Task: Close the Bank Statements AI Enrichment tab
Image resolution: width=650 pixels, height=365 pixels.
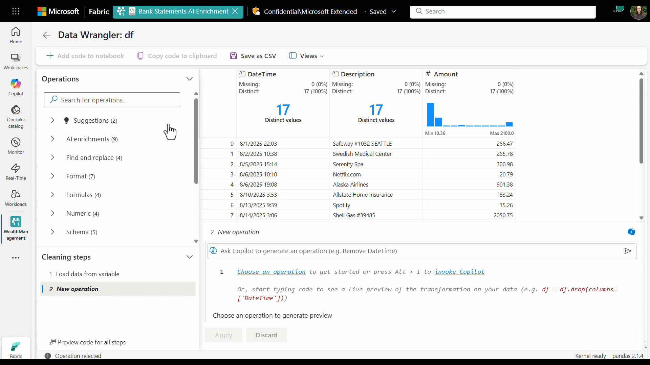Action: click(x=235, y=11)
